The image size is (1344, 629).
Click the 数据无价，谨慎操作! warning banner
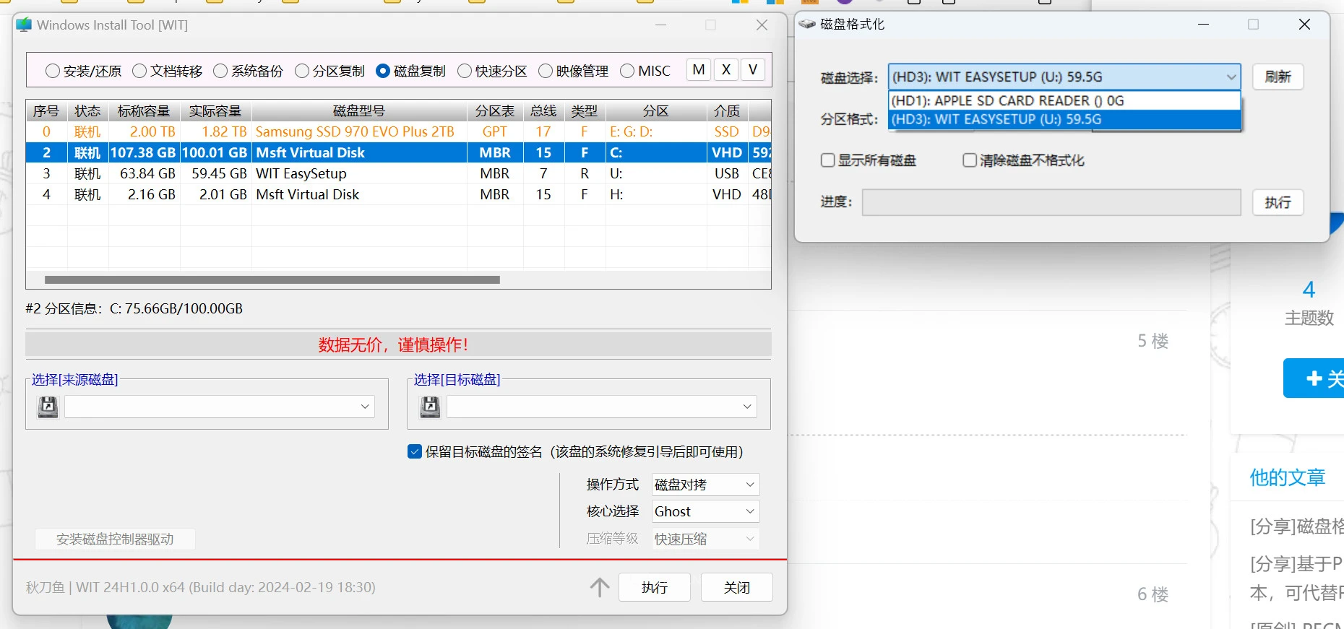point(398,344)
